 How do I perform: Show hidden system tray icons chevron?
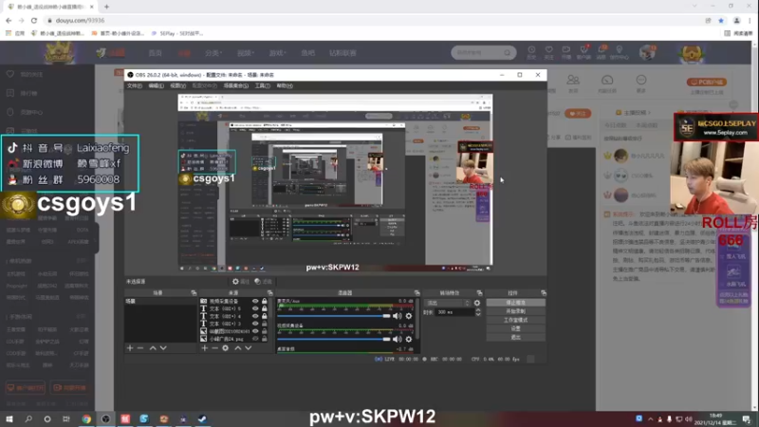(x=650, y=419)
